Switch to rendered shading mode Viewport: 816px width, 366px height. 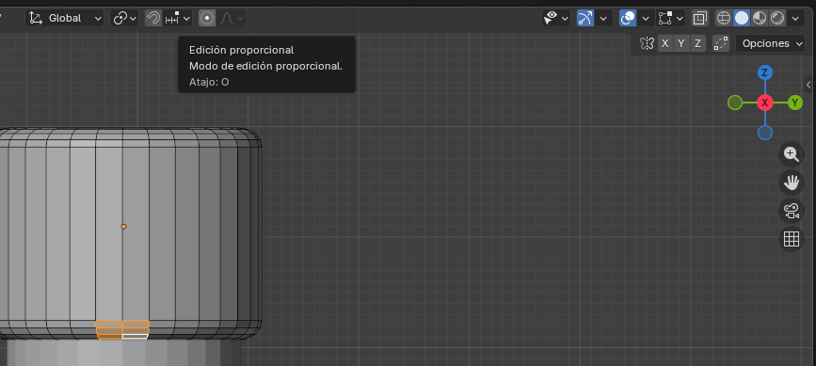777,18
